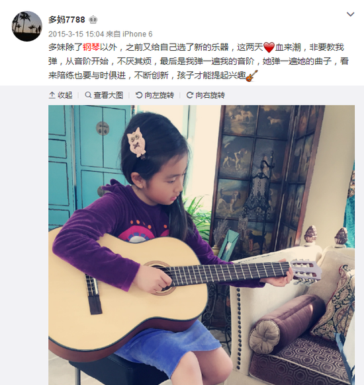
Task: Open the red 钢琴 keyword link
Action: coord(91,47)
